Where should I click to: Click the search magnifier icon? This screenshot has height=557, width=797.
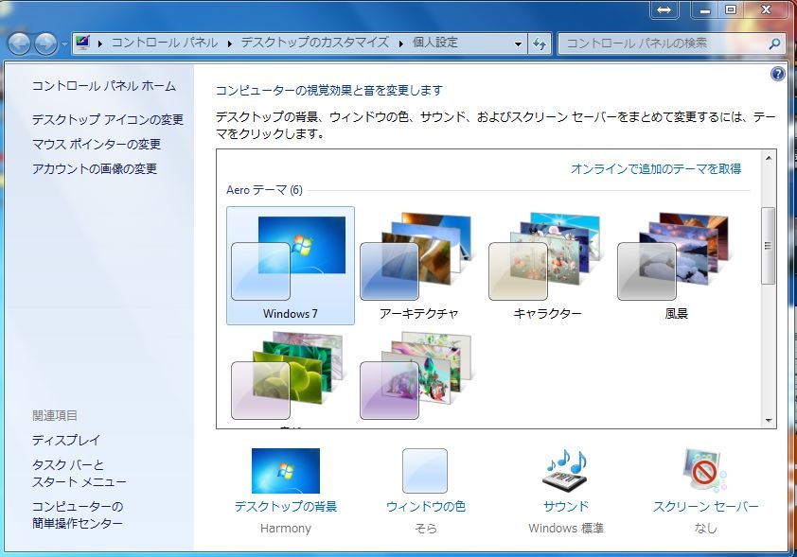pos(774,44)
